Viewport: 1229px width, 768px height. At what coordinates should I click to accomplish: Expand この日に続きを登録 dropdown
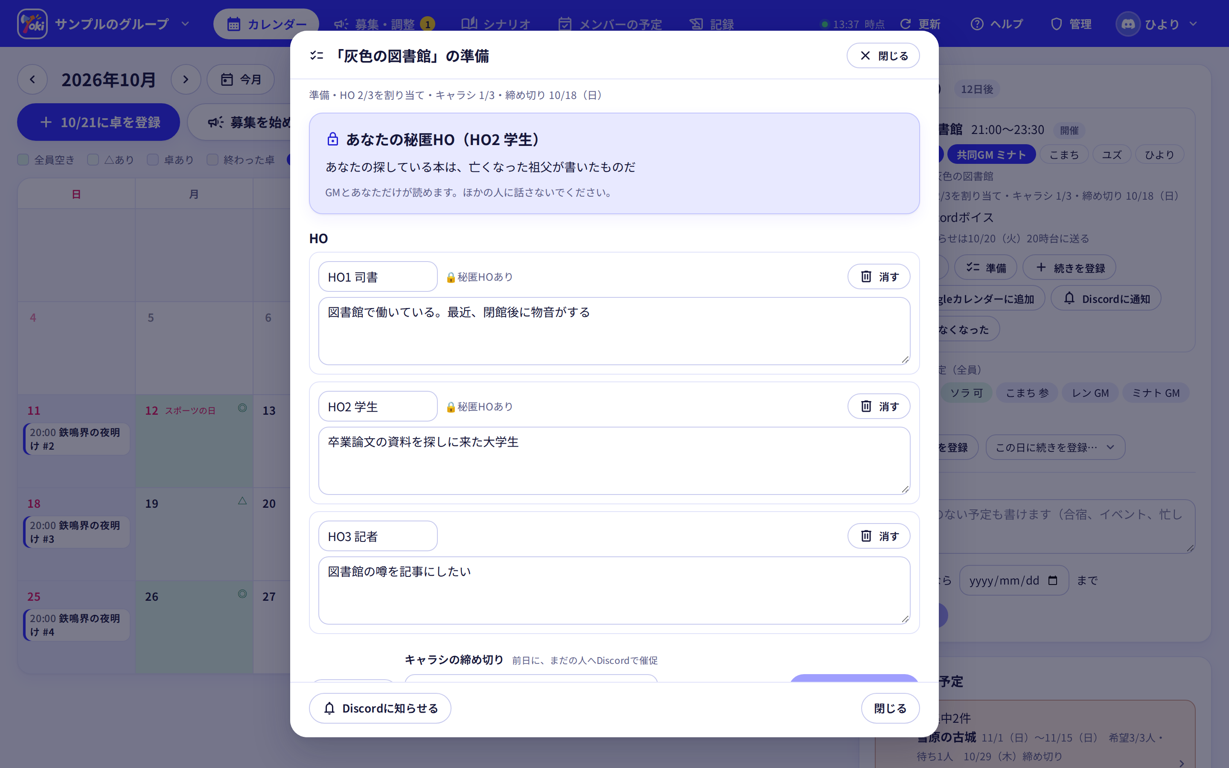(x=1055, y=447)
